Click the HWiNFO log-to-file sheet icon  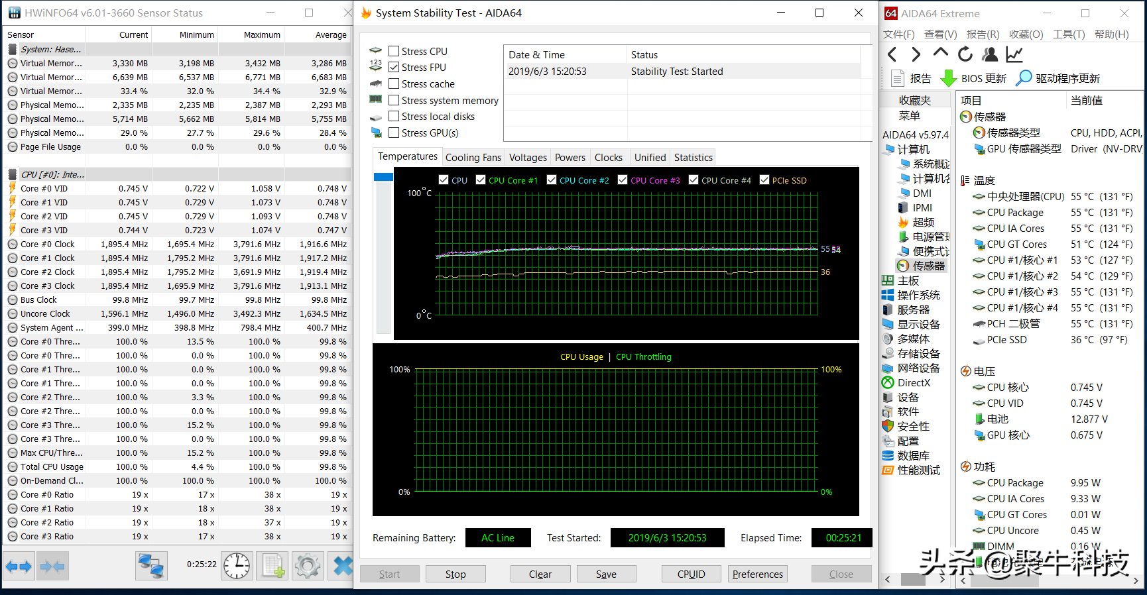272,566
